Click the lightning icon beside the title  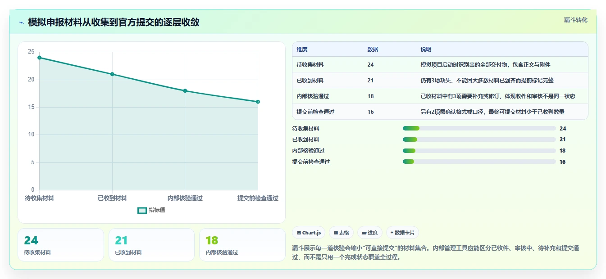(21, 22)
